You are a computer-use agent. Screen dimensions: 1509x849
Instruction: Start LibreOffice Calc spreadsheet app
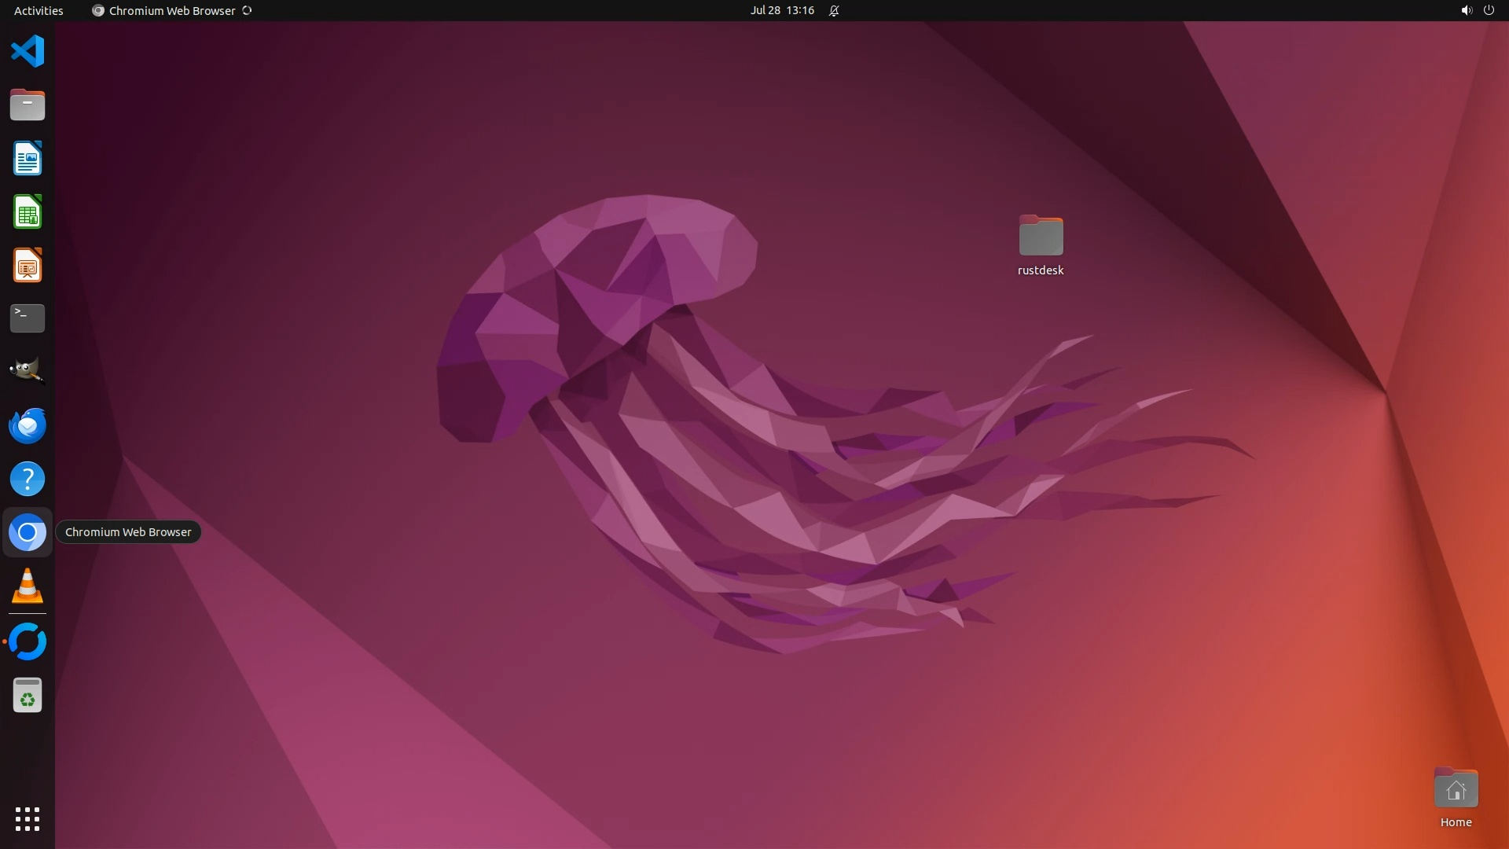click(x=28, y=212)
